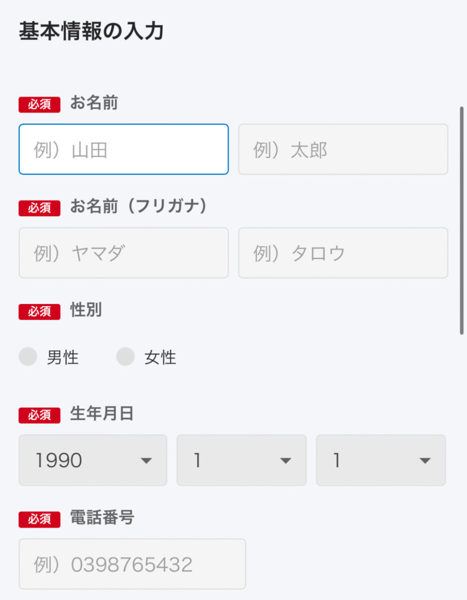
Task: Open the birth month dropdown
Action: click(x=241, y=461)
